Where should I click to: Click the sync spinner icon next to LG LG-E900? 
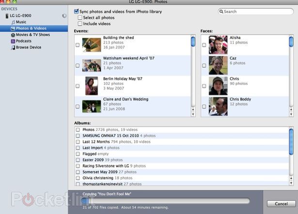coord(64,16)
